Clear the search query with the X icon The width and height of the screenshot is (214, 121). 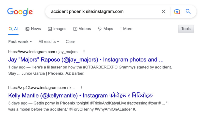(163, 11)
